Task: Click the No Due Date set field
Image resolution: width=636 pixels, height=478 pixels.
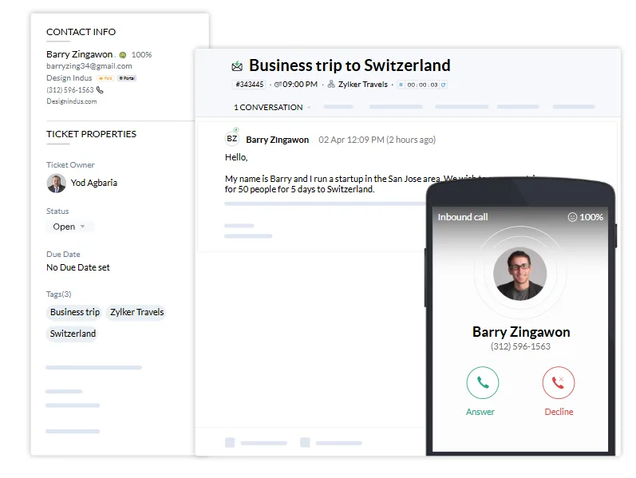Action: [78, 267]
